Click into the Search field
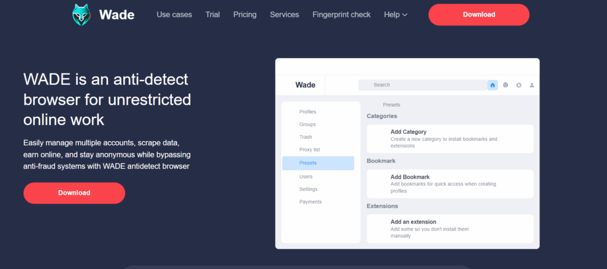 pos(422,85)
